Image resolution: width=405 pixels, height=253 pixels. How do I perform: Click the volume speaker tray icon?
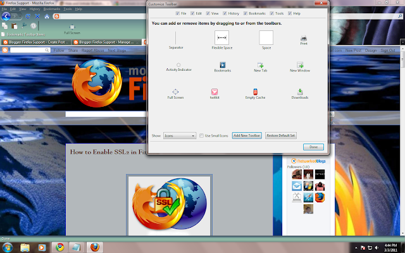point(377,247)
